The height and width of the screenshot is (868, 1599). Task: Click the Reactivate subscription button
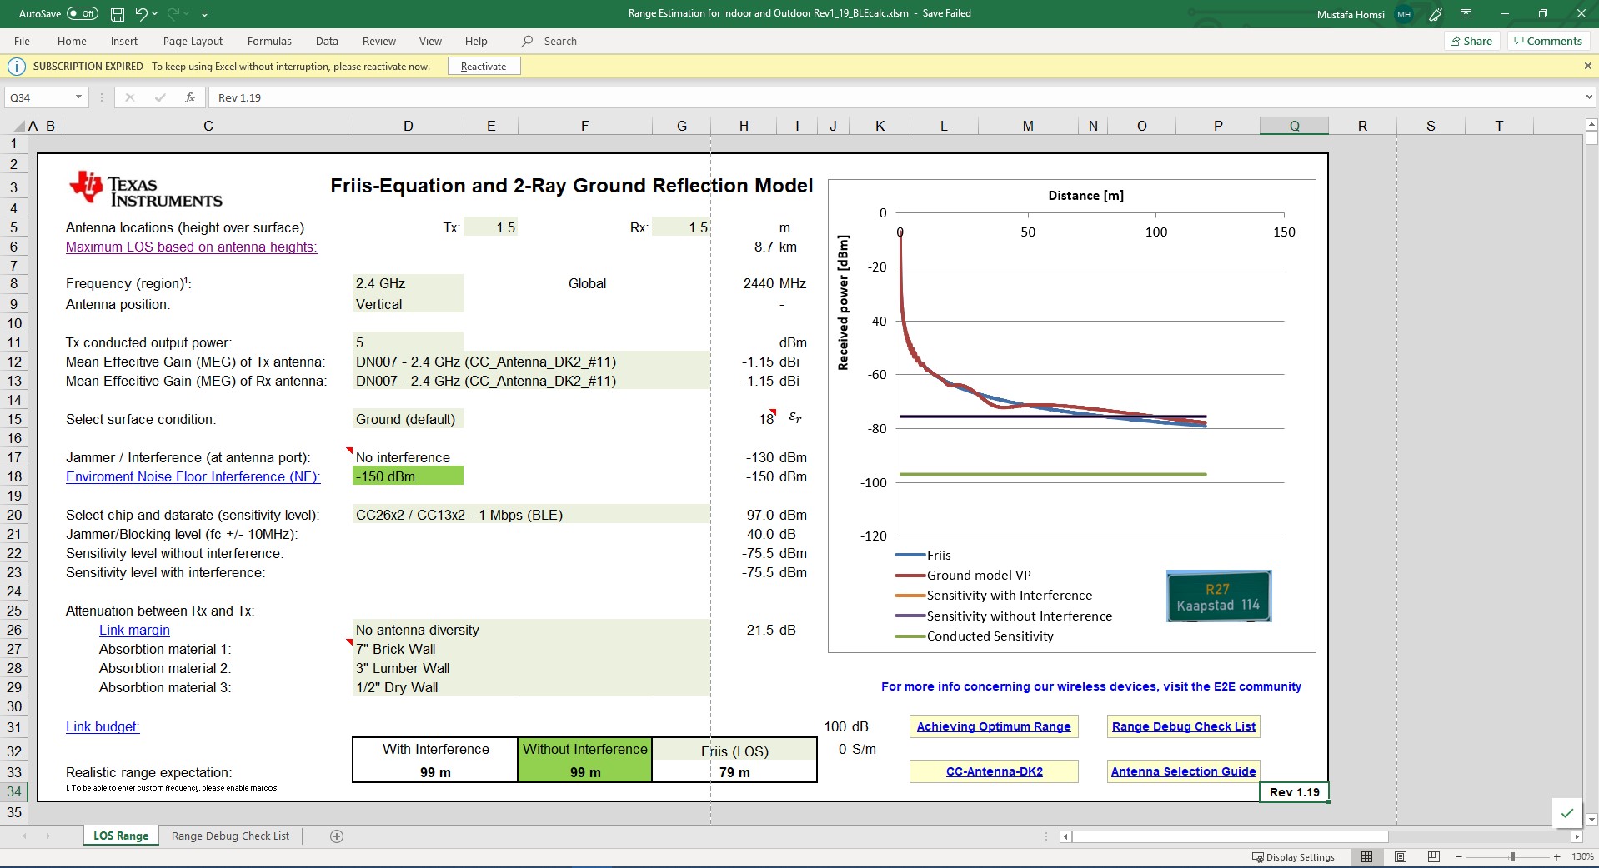click(484, 67)
